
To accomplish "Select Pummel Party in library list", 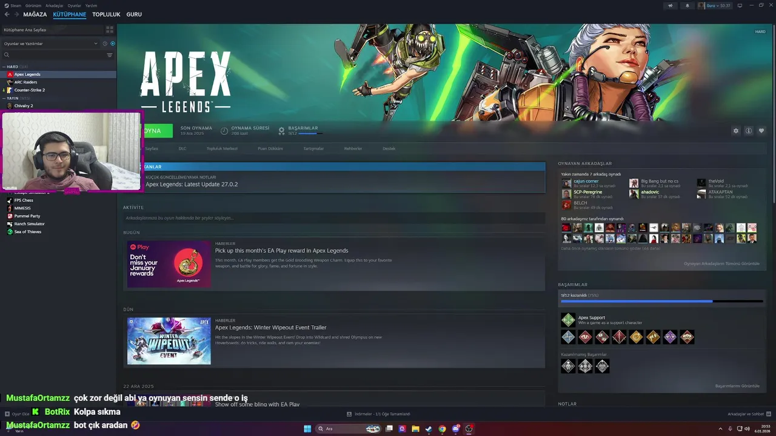I will click(27, 216).
